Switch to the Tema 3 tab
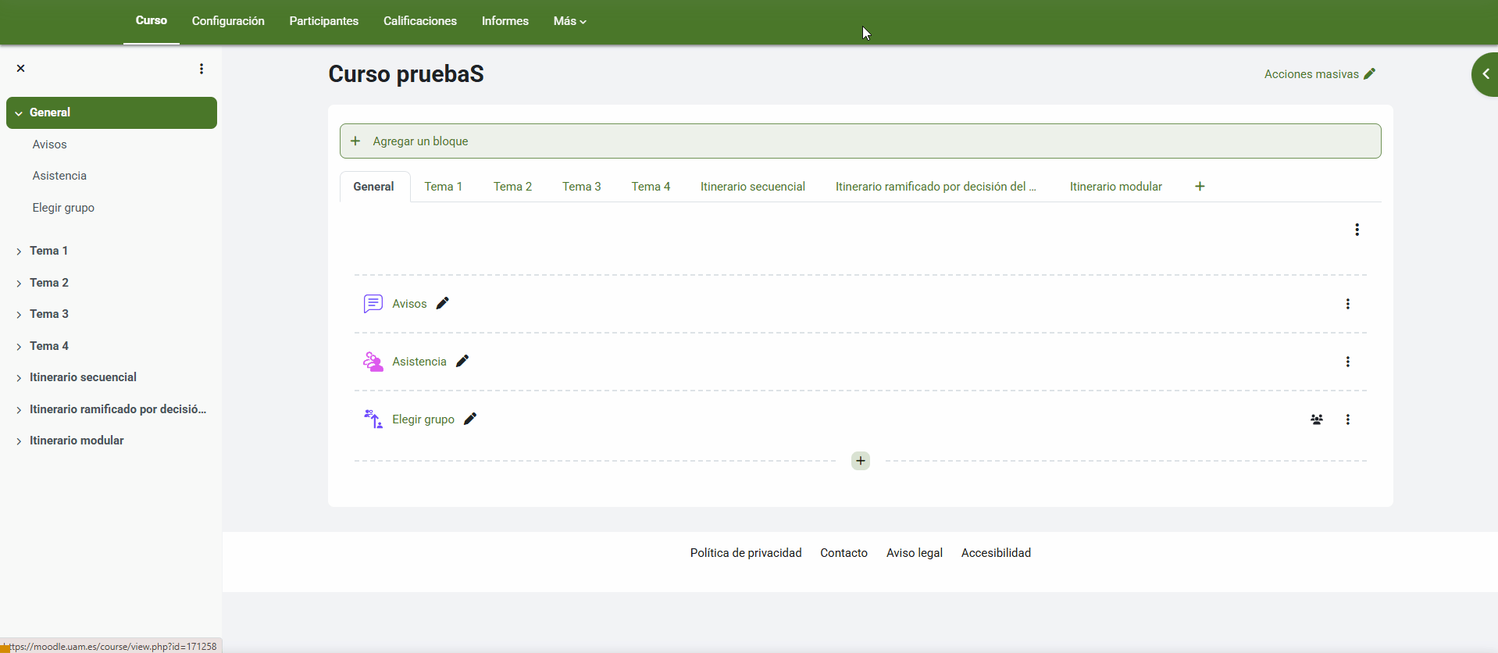The image size is (1498, 653). [x=581, y=187]
